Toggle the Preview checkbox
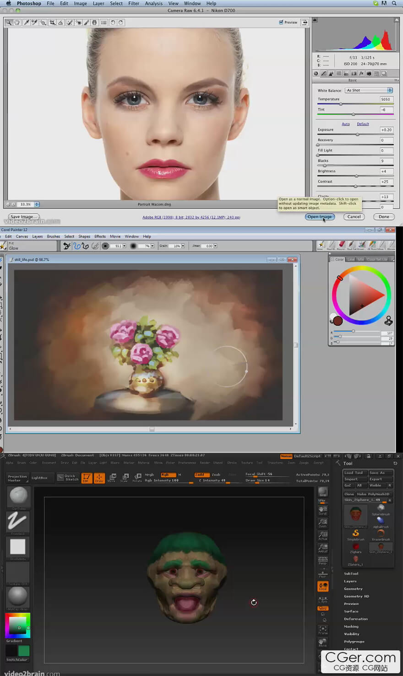Image resolution: width=403 pixels, height=676 pixels. click(281, 22)
